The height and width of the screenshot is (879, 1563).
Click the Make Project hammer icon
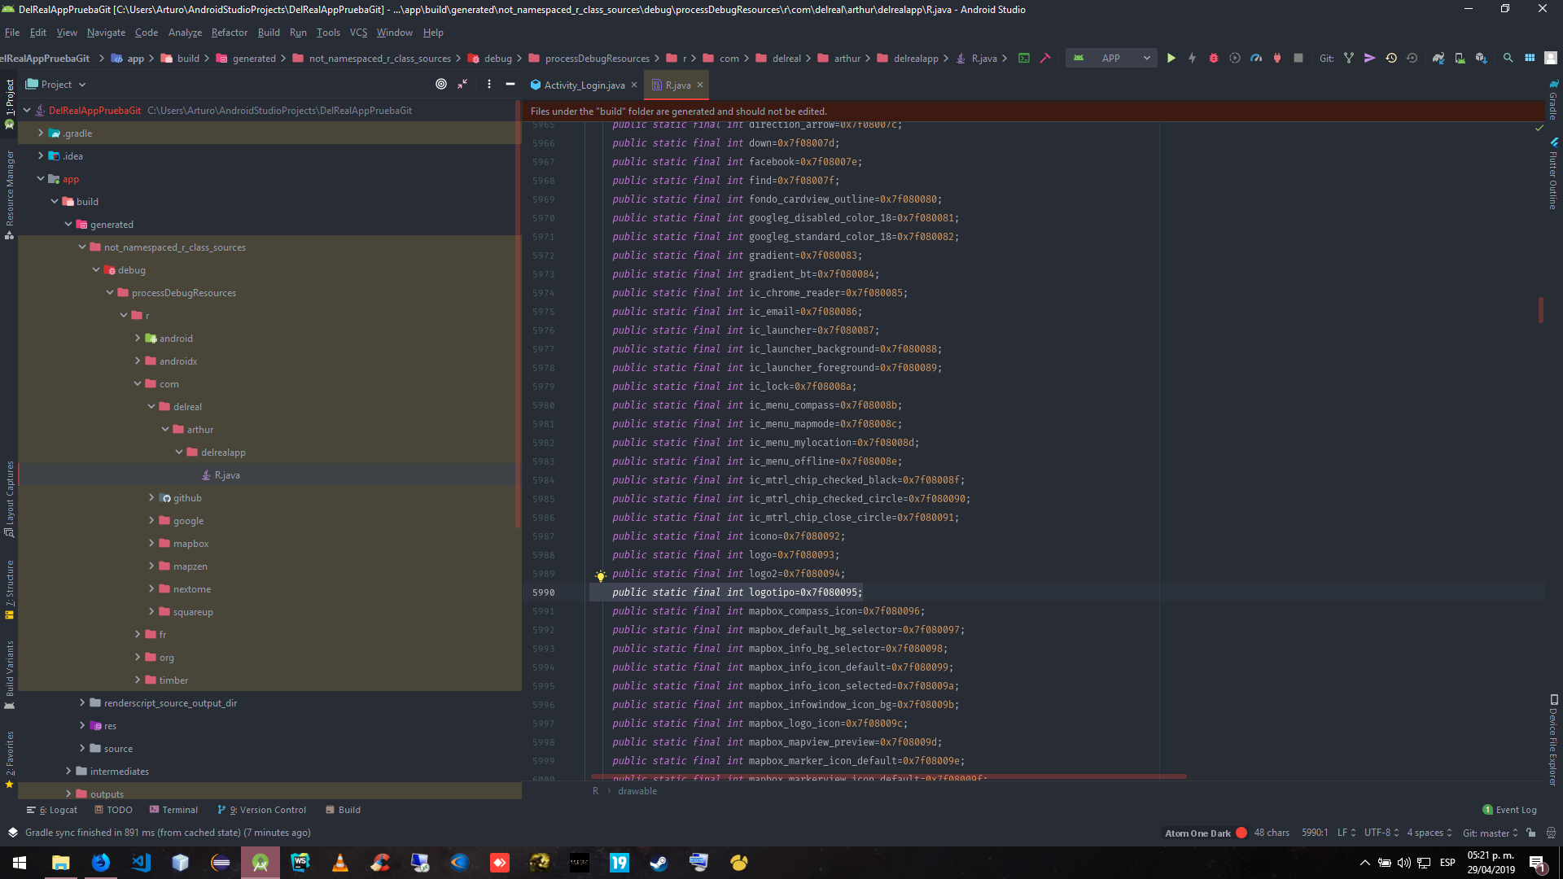point(1045,58)
